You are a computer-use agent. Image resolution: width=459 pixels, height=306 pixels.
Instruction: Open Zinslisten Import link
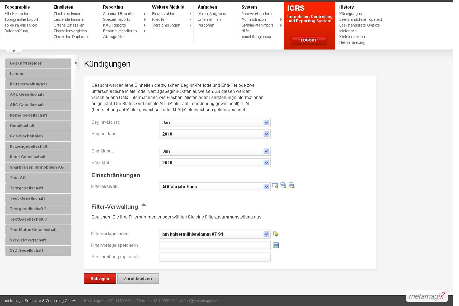click(67, 14)
